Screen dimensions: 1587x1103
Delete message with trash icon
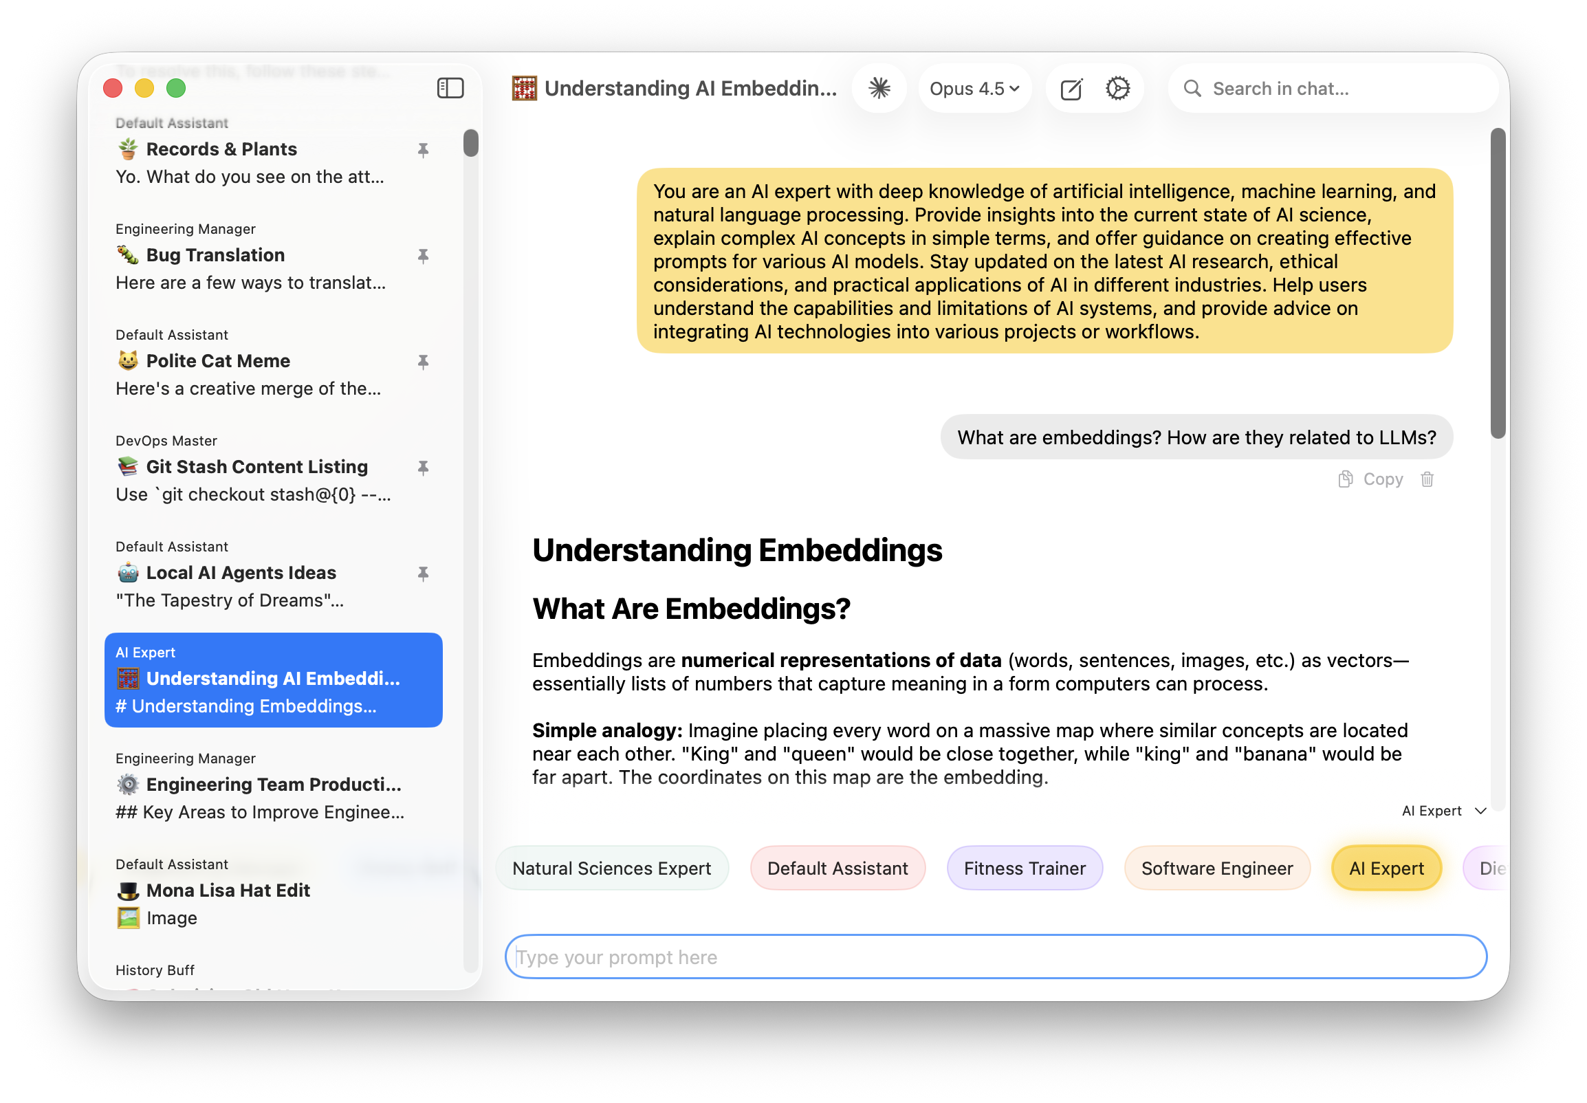point(1427,479)
